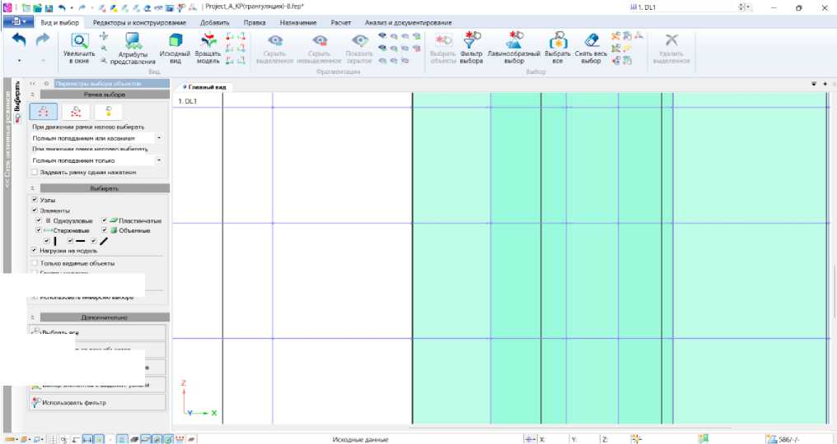Open the application menu button dropdown

pos(19,22)
